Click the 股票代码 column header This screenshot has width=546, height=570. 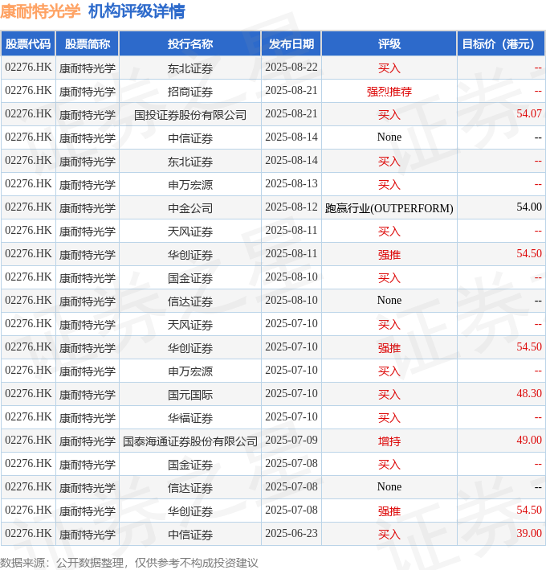coord(28,44)
